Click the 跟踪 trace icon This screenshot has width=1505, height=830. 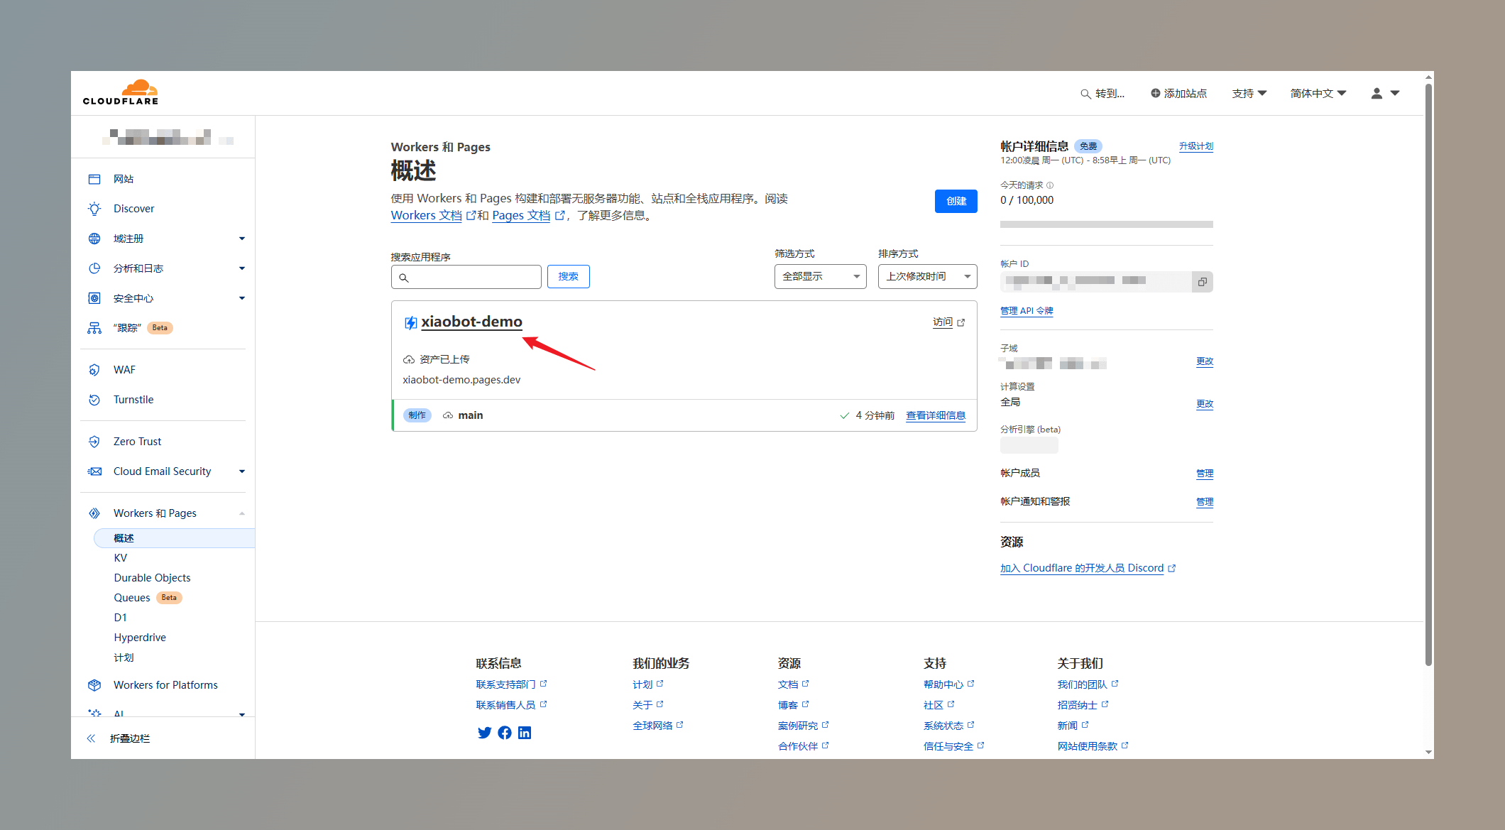[x=94, y=328]
